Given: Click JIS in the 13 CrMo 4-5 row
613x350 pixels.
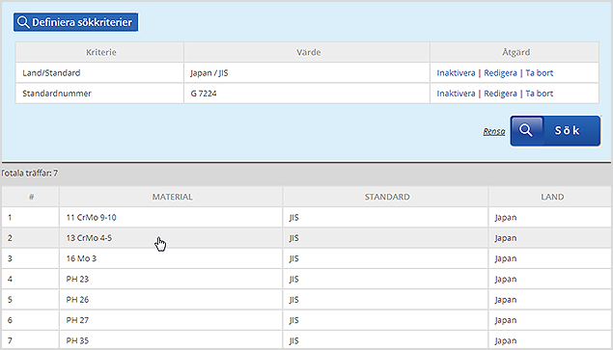Looking at the screenshot, I should tap(294, 238).
